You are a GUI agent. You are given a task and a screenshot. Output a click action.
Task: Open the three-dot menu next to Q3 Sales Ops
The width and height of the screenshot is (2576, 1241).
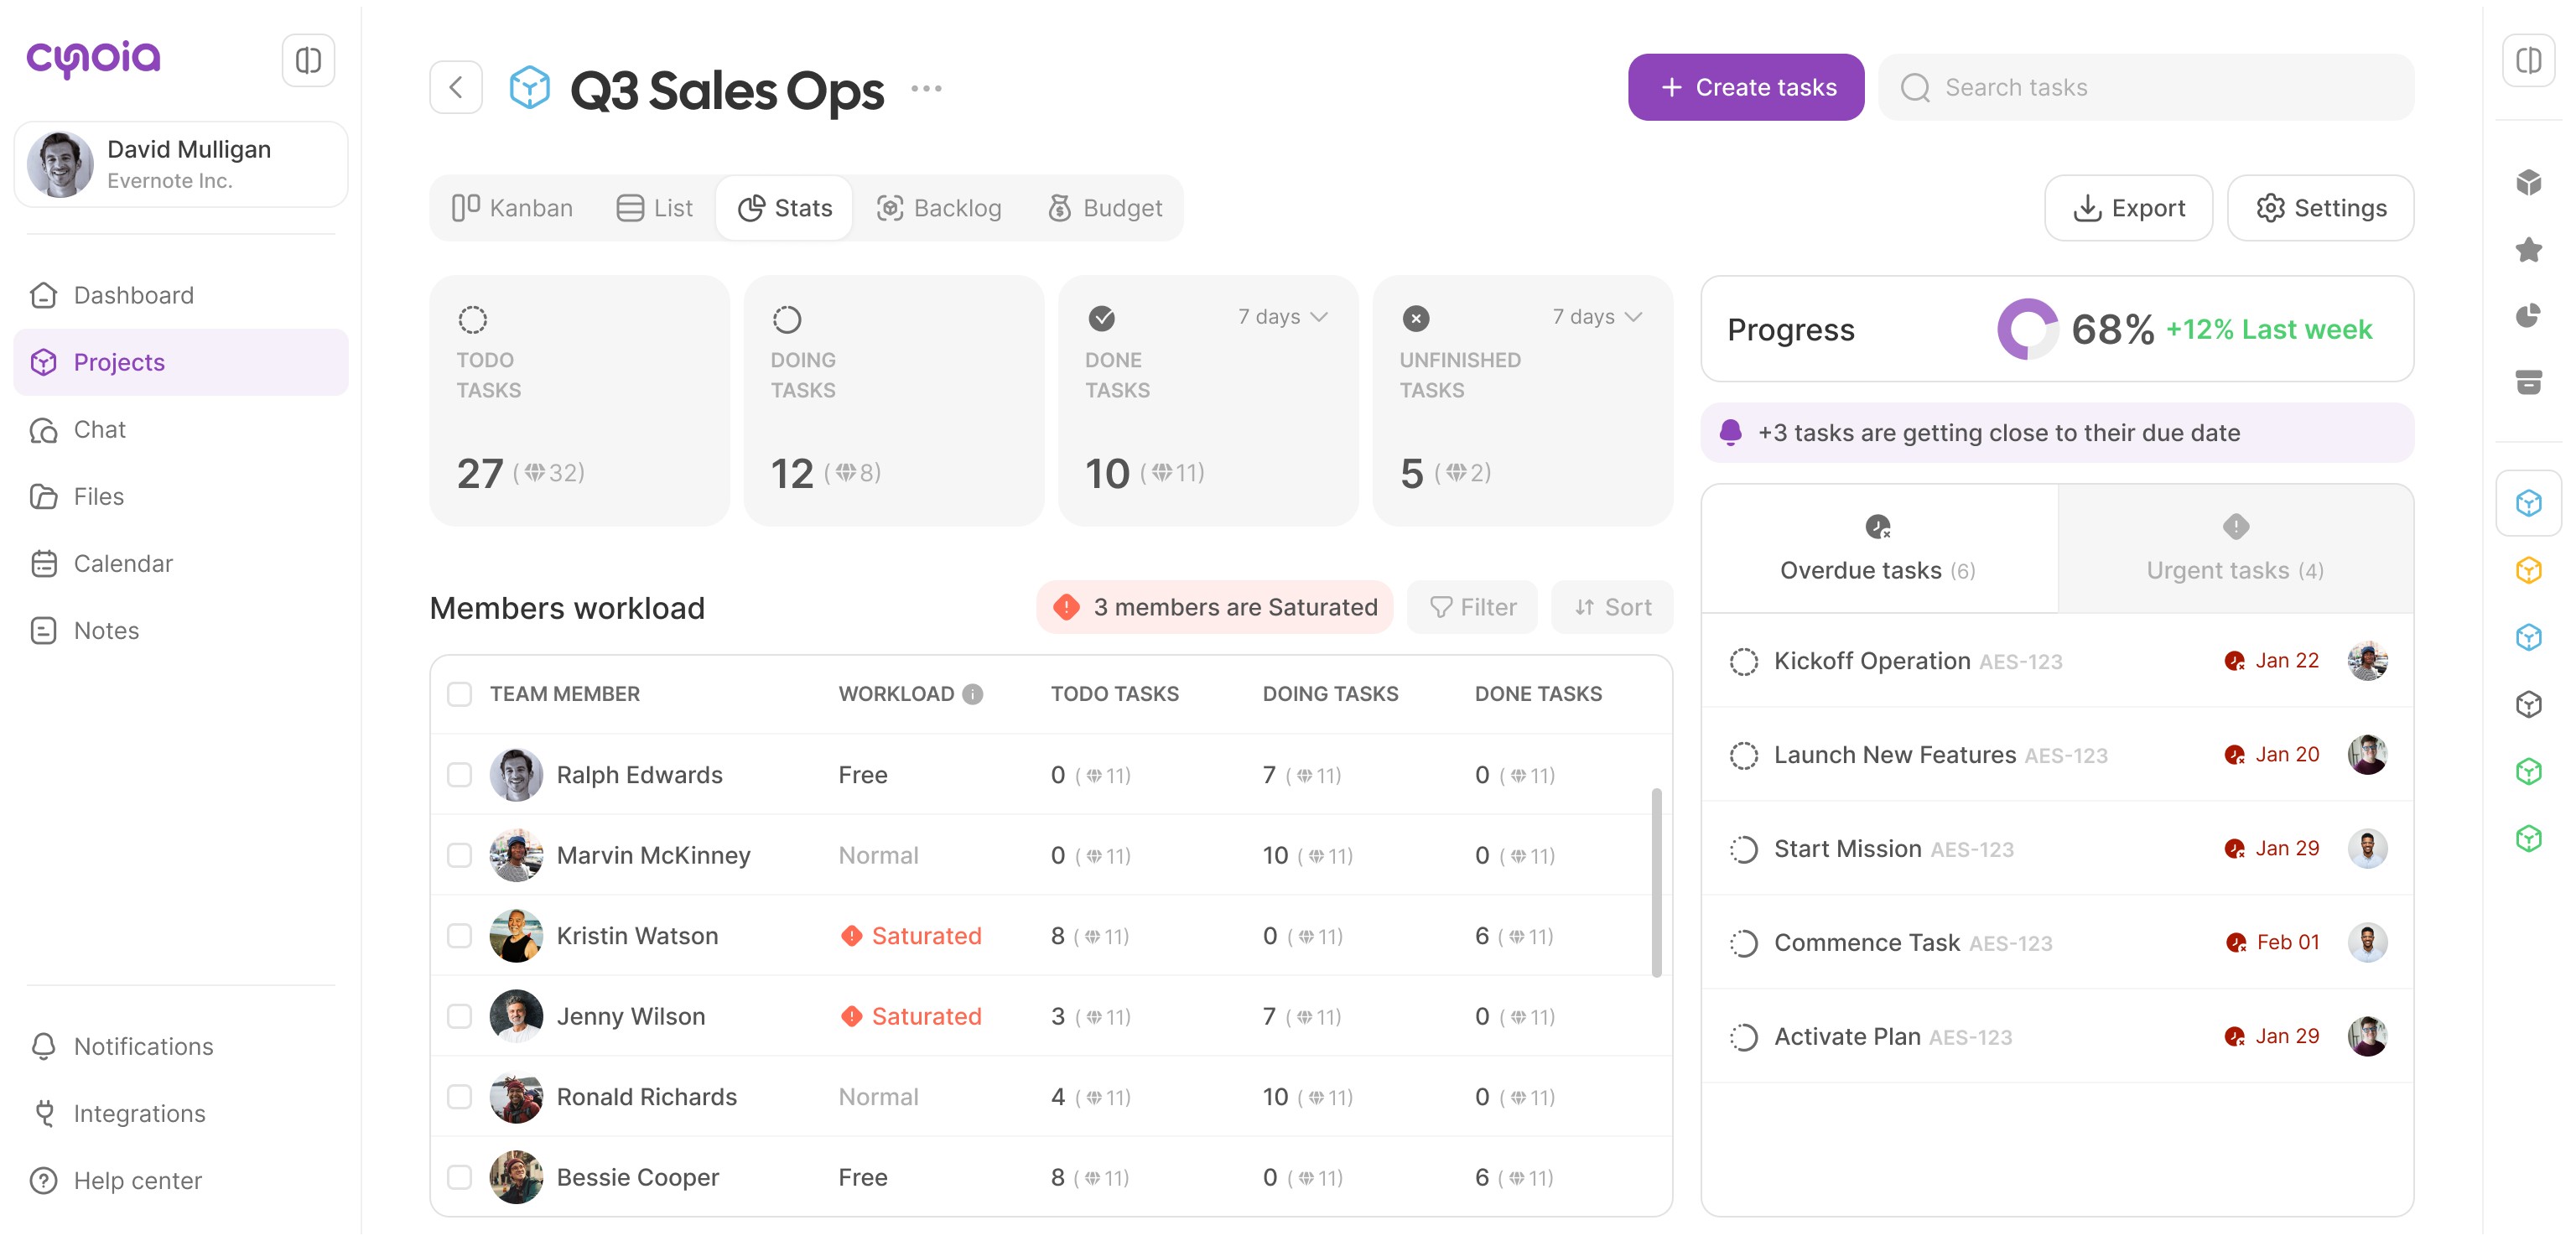coord(926,88)
